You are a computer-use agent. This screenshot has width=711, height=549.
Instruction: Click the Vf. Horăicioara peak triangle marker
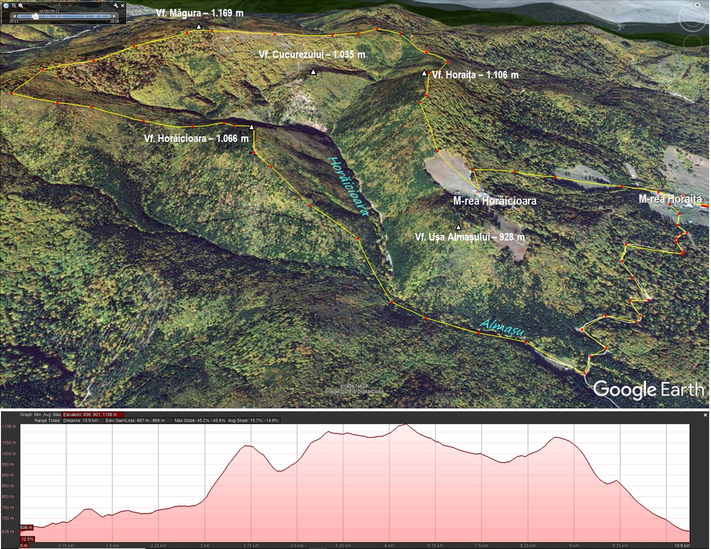pyautogui.click(x=252, y=127)
